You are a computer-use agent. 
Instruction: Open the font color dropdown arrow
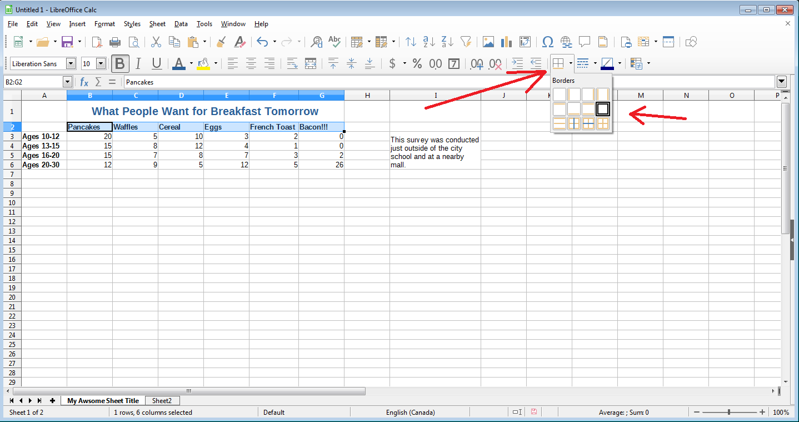point(191,63)
